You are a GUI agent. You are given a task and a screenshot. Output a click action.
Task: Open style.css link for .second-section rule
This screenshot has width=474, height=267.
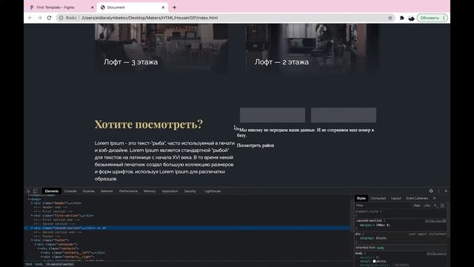click(x=435, y=221)
